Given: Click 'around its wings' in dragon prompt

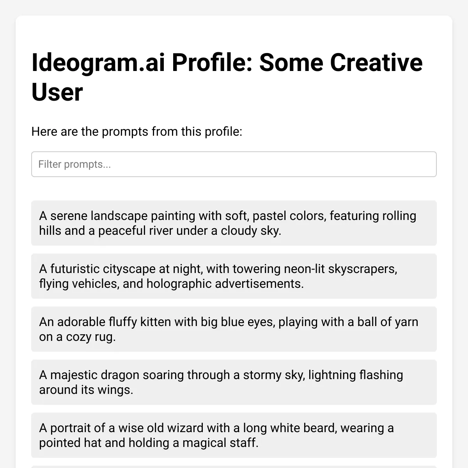Looking at the screenshot, I should point(86,390).
